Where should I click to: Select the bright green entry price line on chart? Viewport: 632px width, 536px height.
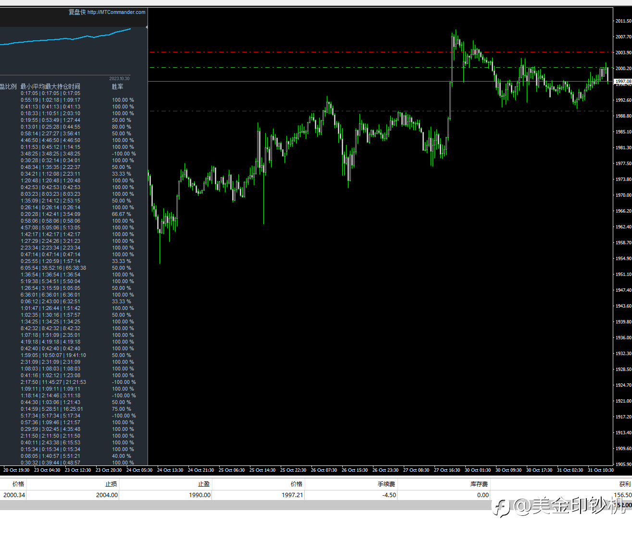coord(381,68)
